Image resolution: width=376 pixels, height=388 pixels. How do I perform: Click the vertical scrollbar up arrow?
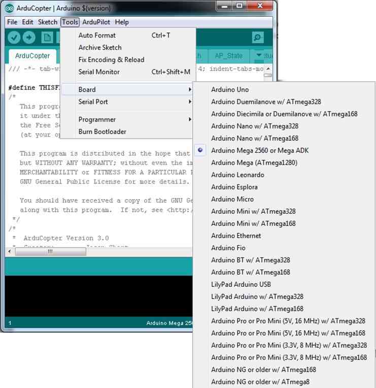tap(268, 69)
